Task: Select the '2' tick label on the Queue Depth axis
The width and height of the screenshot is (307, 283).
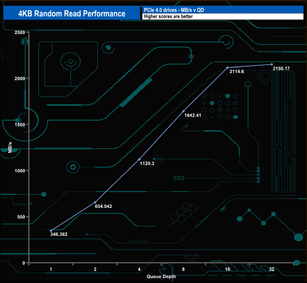Action: point(95,269)
